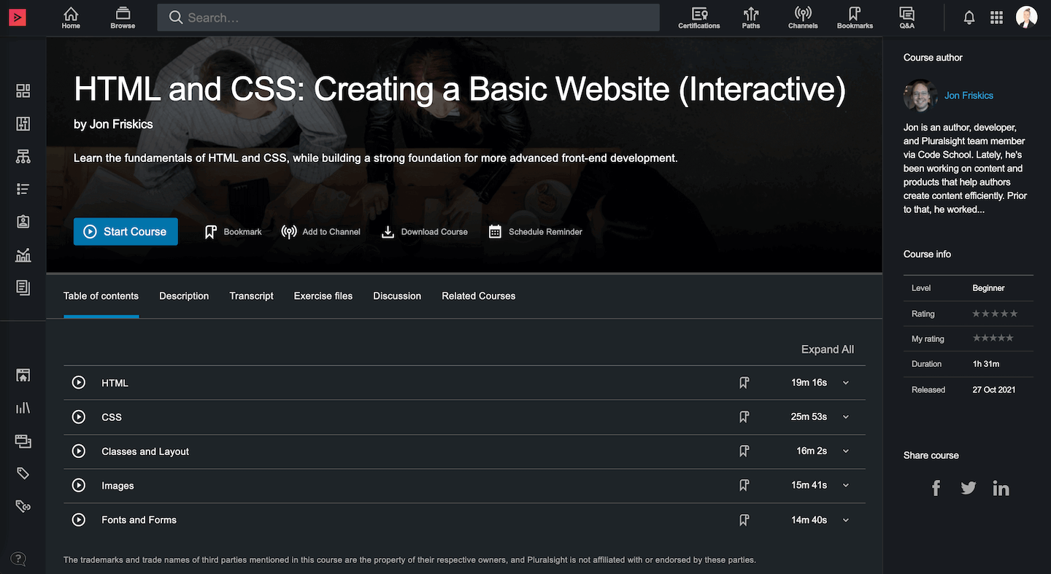Bookmark the HTML module

(x=744, y=382)
